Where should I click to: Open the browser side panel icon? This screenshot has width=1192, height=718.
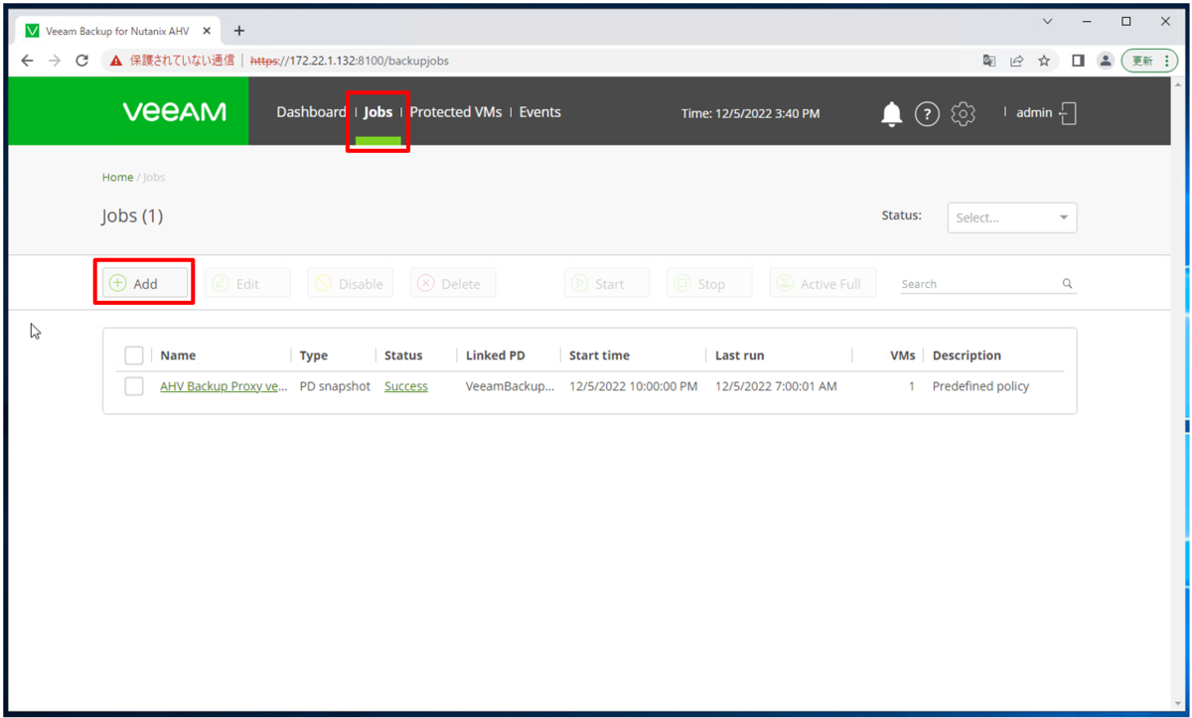click(1078, 61)
